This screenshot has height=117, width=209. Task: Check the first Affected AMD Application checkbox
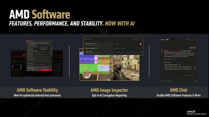28,47
